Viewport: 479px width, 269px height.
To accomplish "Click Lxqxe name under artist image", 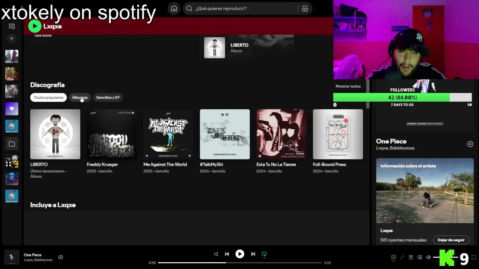I will pyautogui.click(x=387, y=231).
